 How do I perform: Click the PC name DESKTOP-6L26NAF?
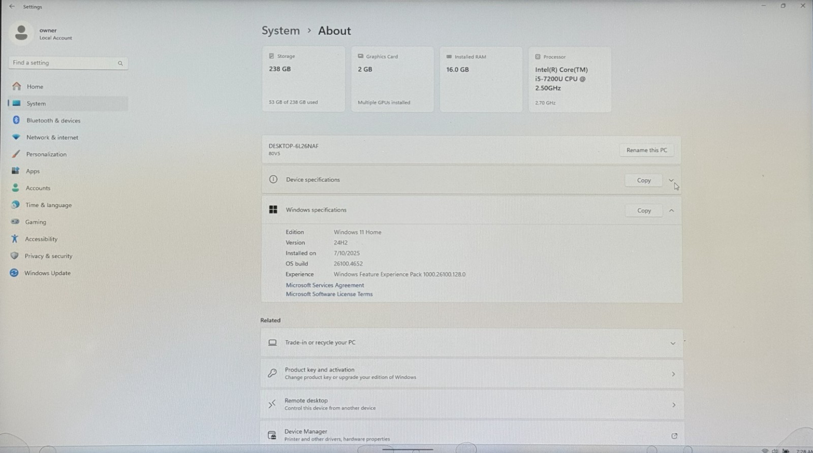click(x=294, y=146)
